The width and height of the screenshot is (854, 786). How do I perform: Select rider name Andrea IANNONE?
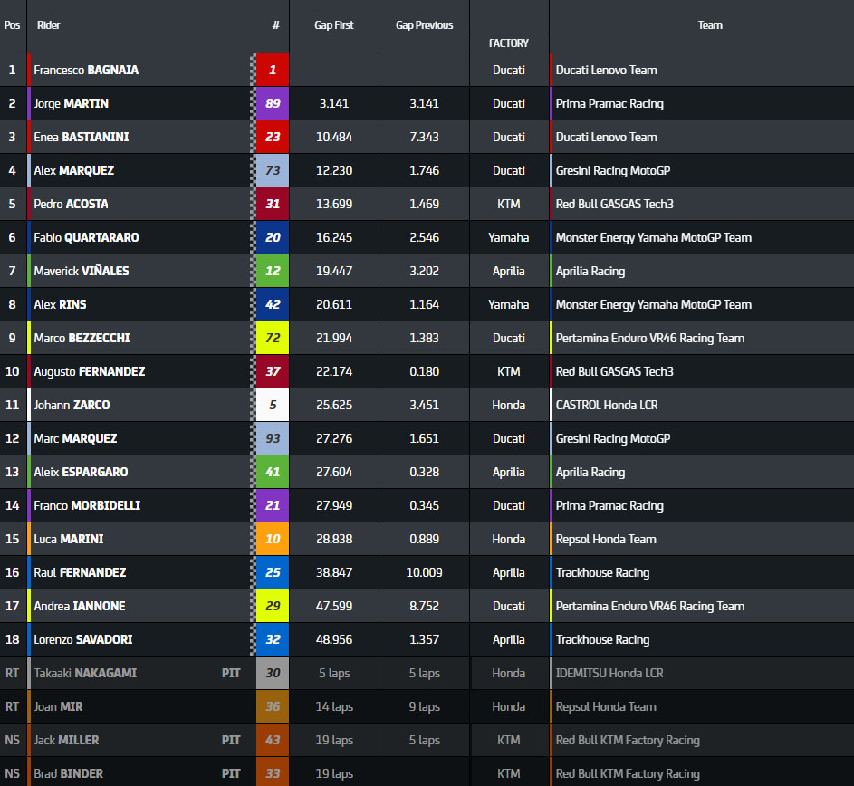point(80,606)
